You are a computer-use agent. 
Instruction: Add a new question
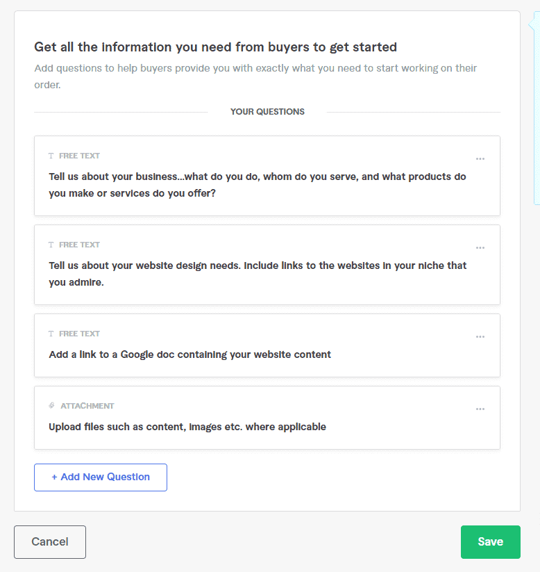pos(101,477)
